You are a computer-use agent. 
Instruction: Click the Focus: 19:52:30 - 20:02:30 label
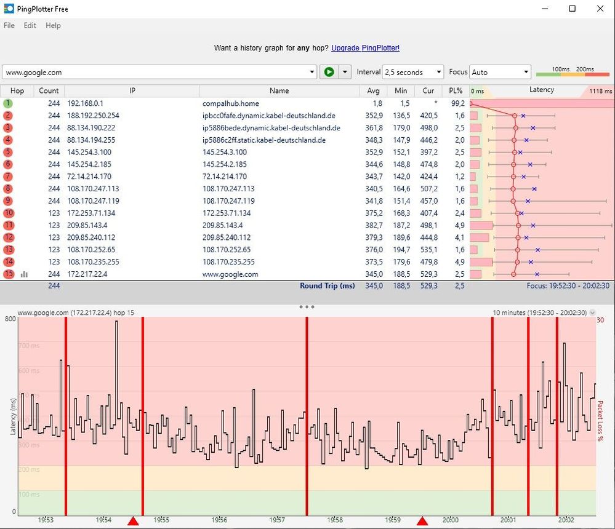click(x=568, y=285)
